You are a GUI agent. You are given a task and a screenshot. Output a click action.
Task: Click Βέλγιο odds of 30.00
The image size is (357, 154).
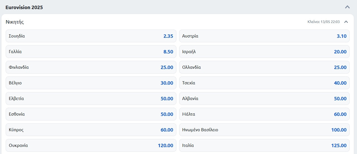91,83
